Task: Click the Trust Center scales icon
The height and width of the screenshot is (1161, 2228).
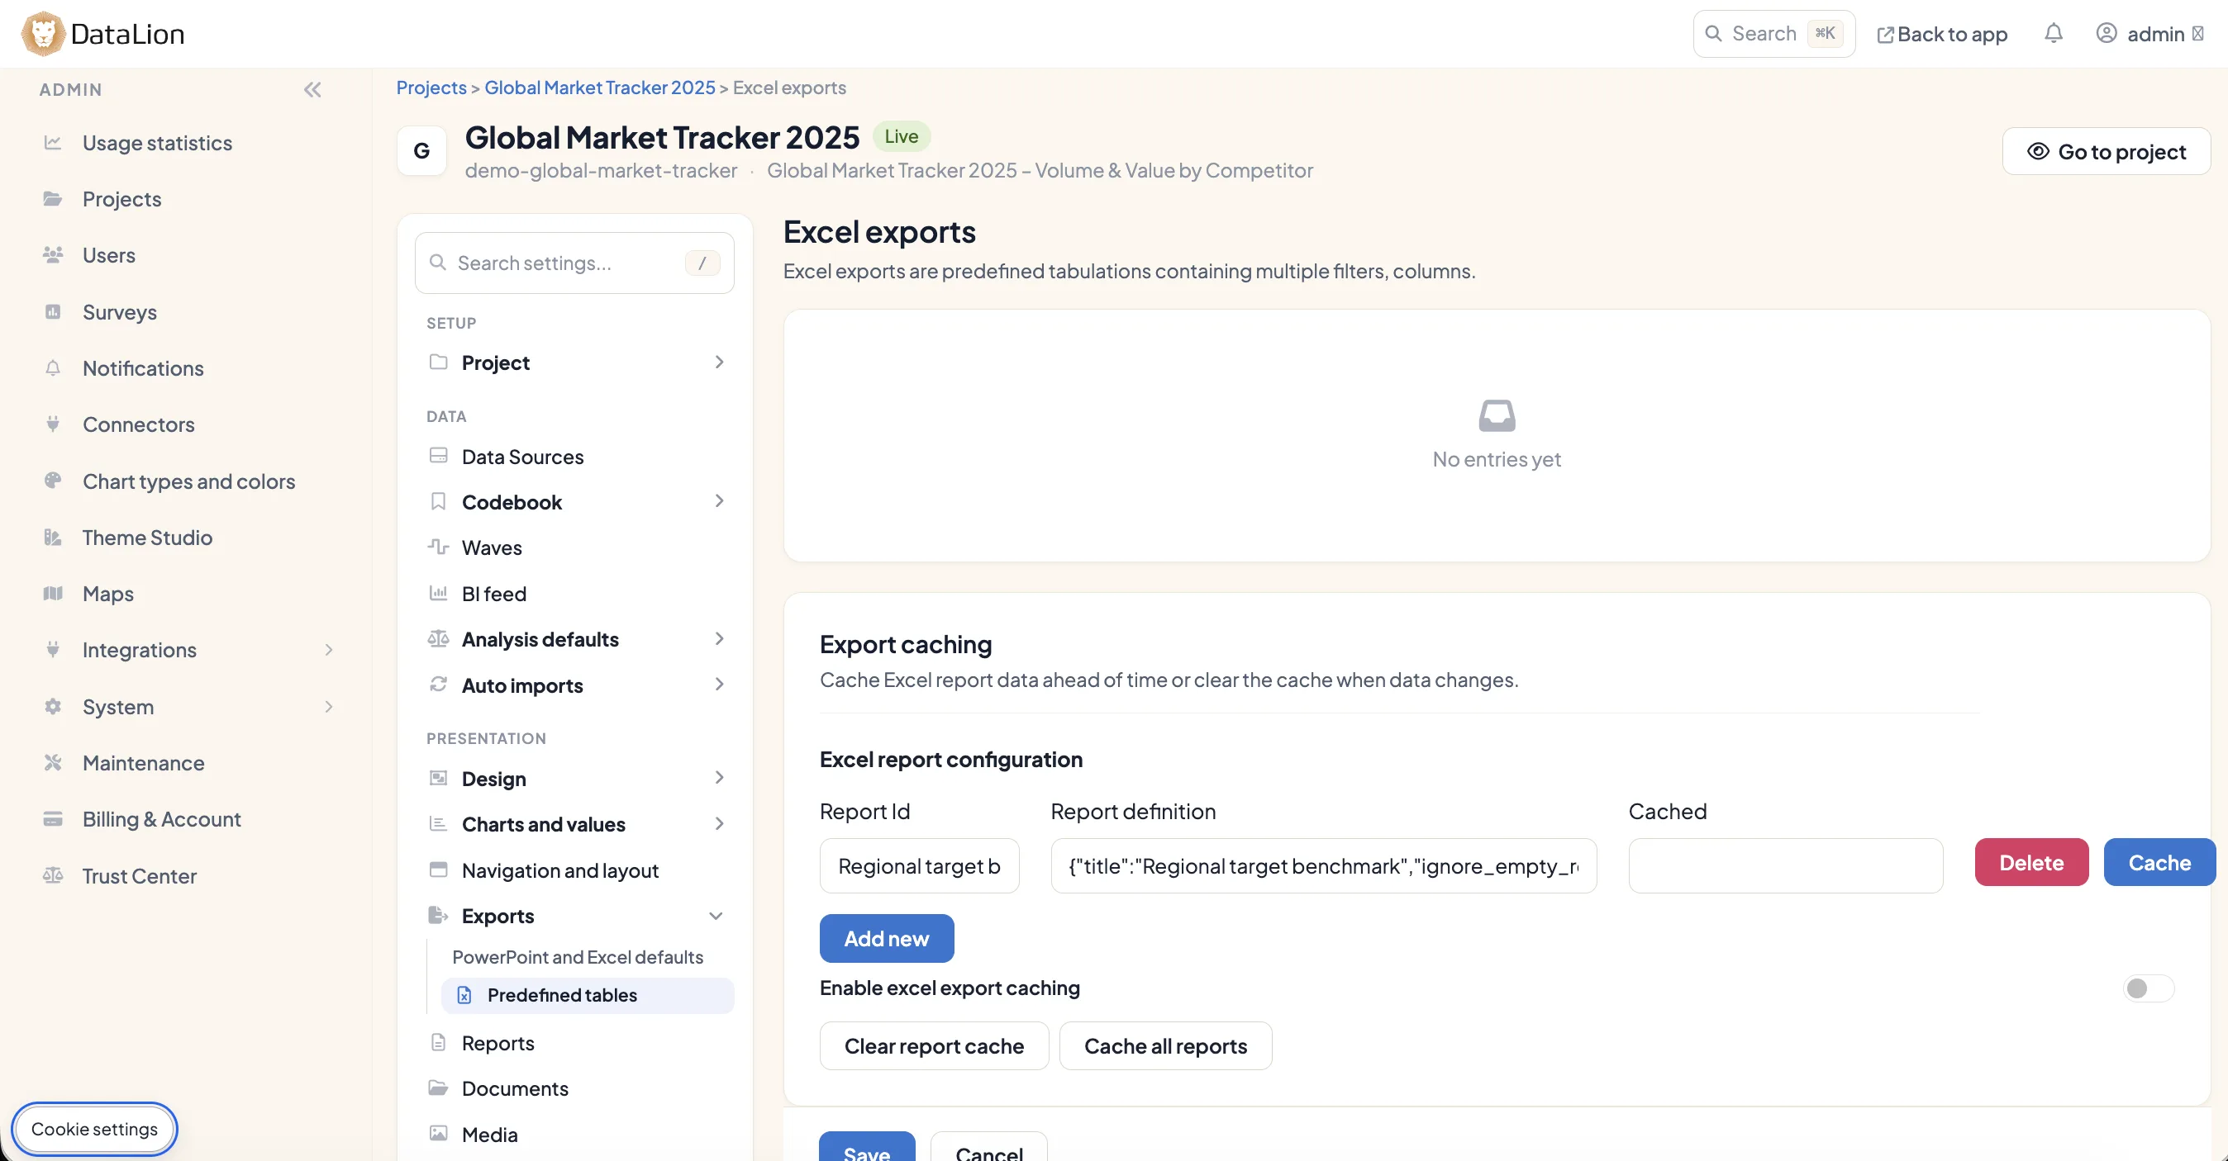Action: pyautogui.click(x=53, y=876)
